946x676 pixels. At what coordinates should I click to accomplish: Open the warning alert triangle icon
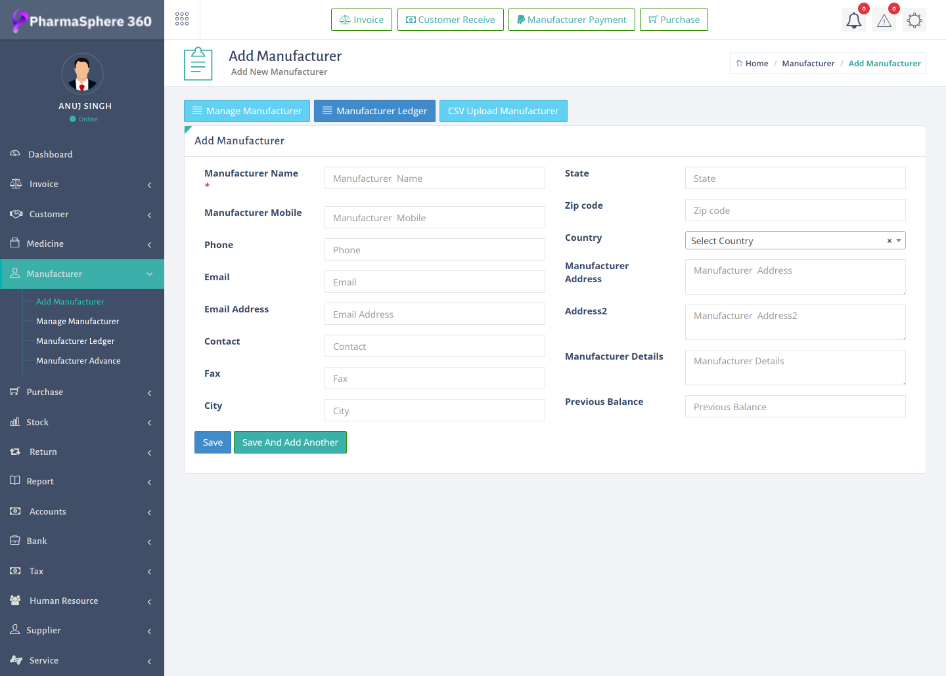tap(884, 20)
